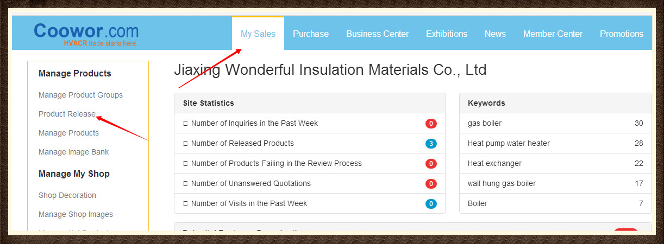Open Manage Shop Images link
This screenshot has height=244, width=664.
point(76,214)
